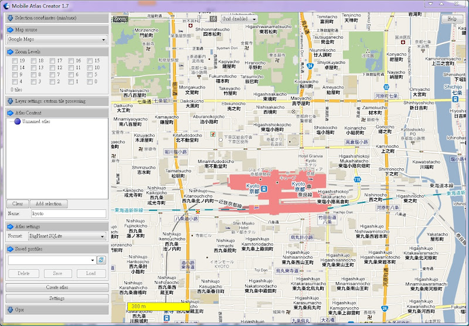This screenshot has height=326, width=469.
Task: Expand the Gpx panel arrow
Action: pos(10,310)
